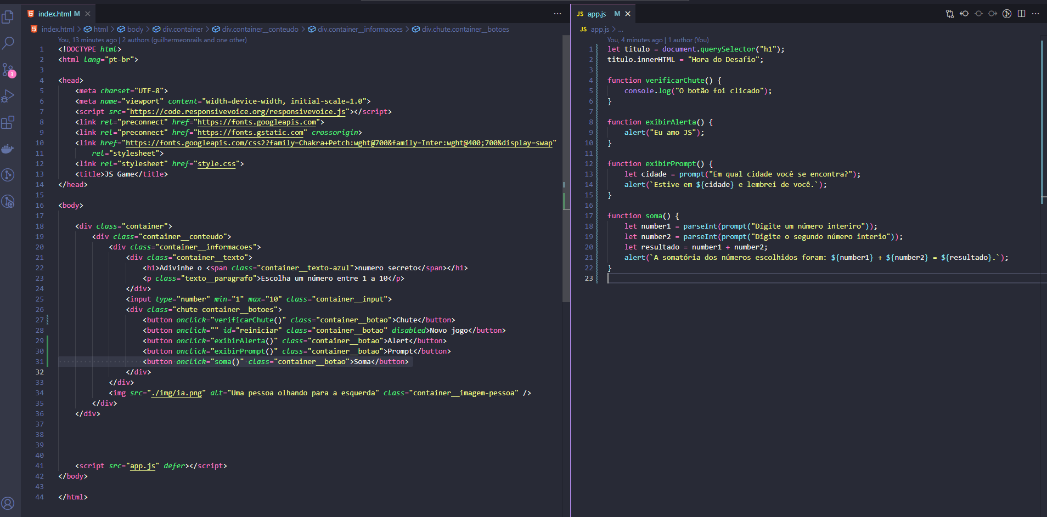Follow the fonts.googleapis.com preconnect link on line 8
Image resolution: width=1047 pixels, height=517 pixels.
point(257,122)
